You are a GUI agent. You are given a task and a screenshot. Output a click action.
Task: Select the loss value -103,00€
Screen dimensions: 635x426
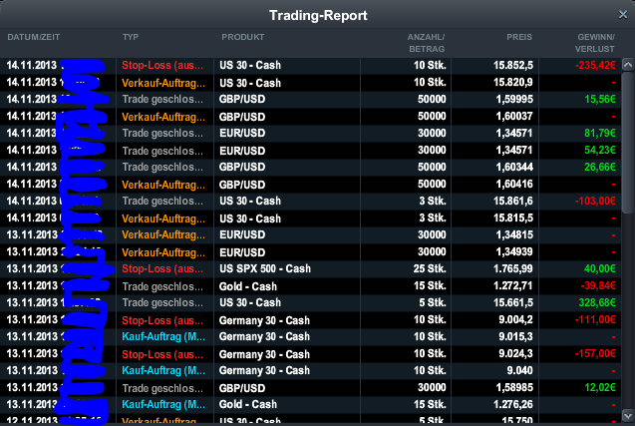pos(595,202)
